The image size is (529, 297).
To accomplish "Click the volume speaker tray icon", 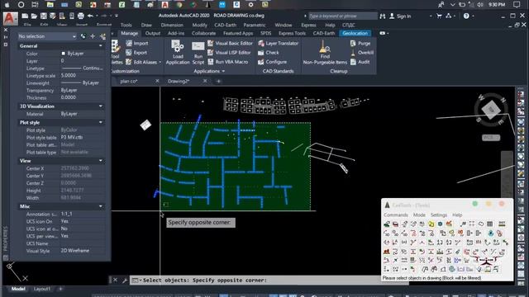I will pyautogui.click(x=480, y=4).
